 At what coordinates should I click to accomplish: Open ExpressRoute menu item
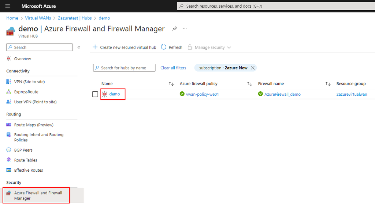(26, 92)
